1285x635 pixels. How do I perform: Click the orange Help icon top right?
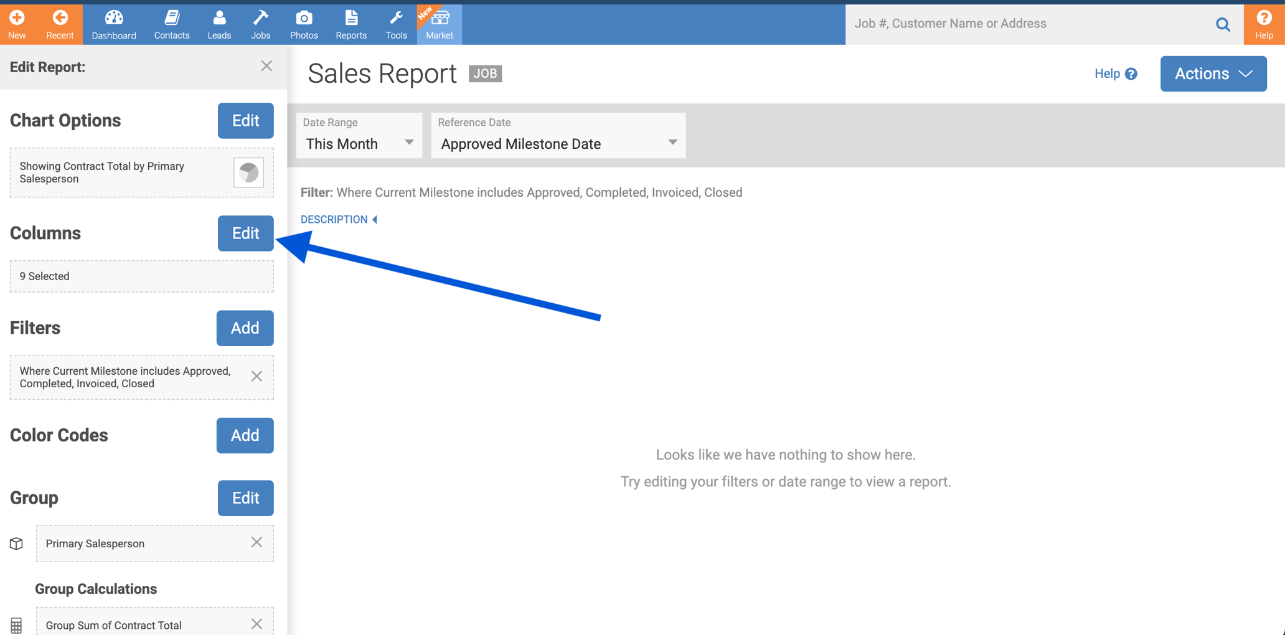click(x=1263, y=24)
